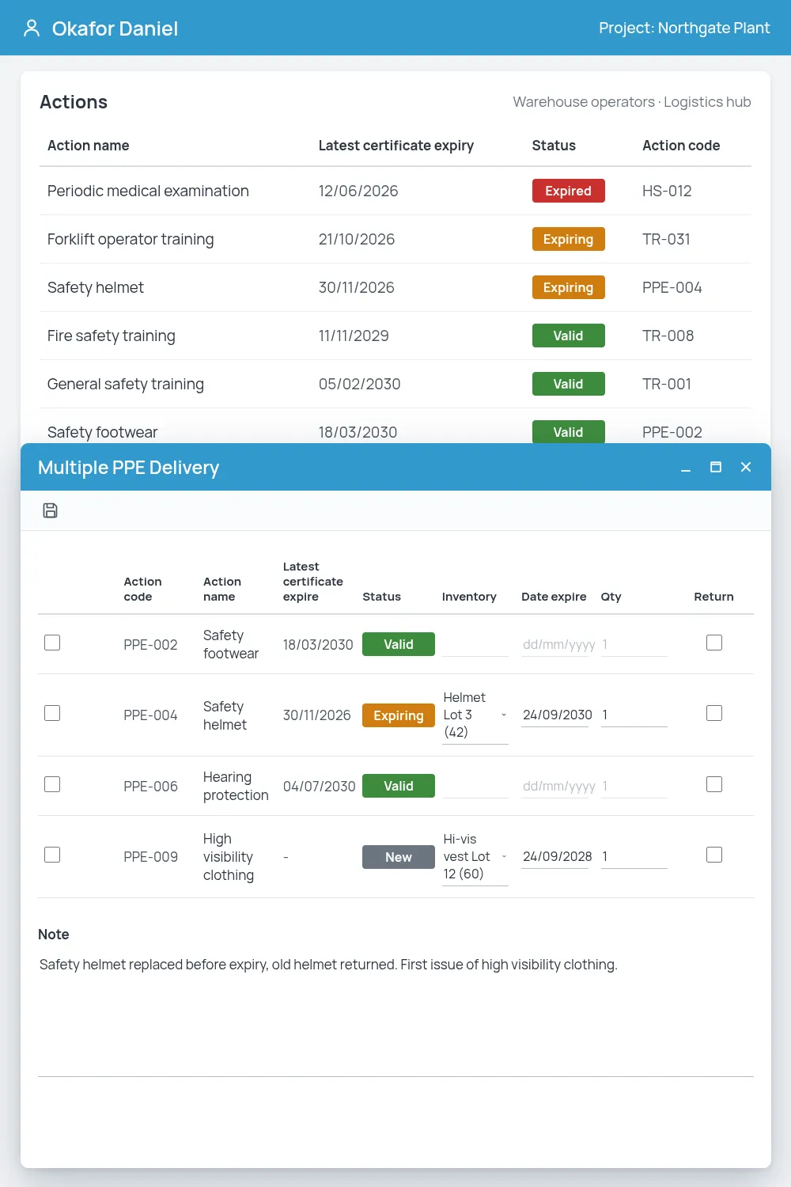Screen dimensions: 791x1187
Task: Open the empty inventory dropdown for Safety footwear
Action: click(475, 644)
